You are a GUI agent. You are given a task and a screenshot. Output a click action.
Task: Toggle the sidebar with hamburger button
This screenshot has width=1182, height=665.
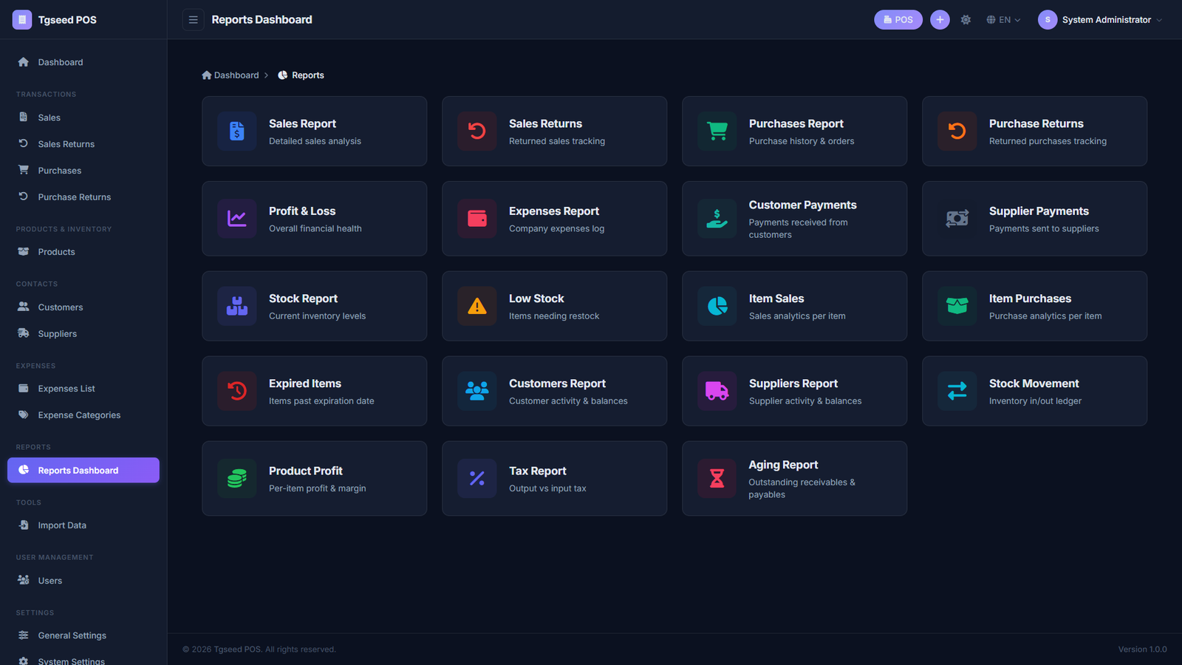(x=193, y=20)
